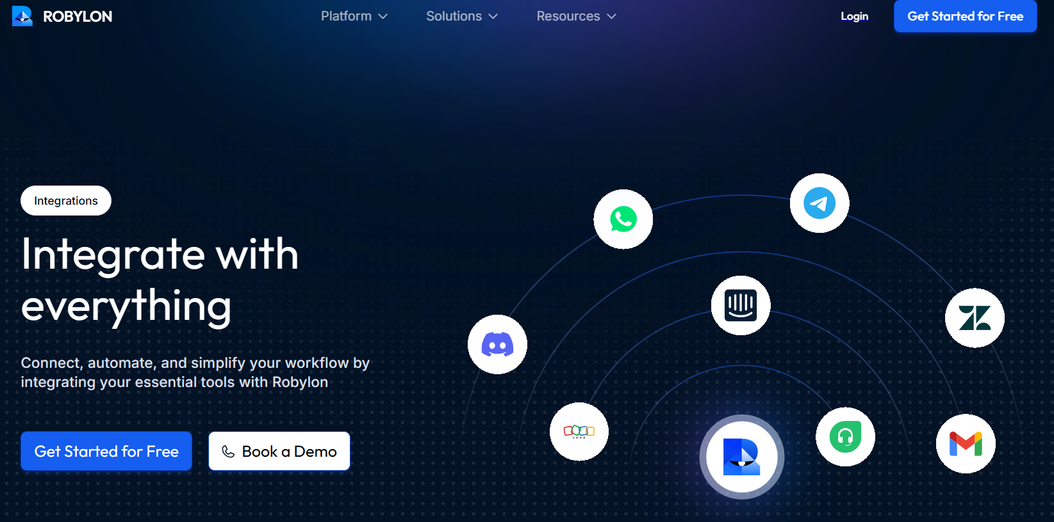The width and height of the screenshot is (1054, 522).
Task: Click header Get Started for Free button
Action: click(x=965, y=16)
